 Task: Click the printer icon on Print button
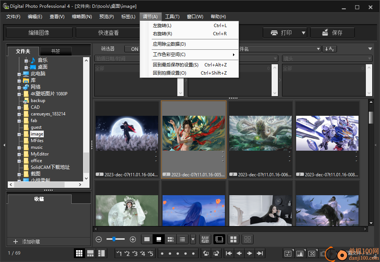pyautogui.click(x=274, y=33)
